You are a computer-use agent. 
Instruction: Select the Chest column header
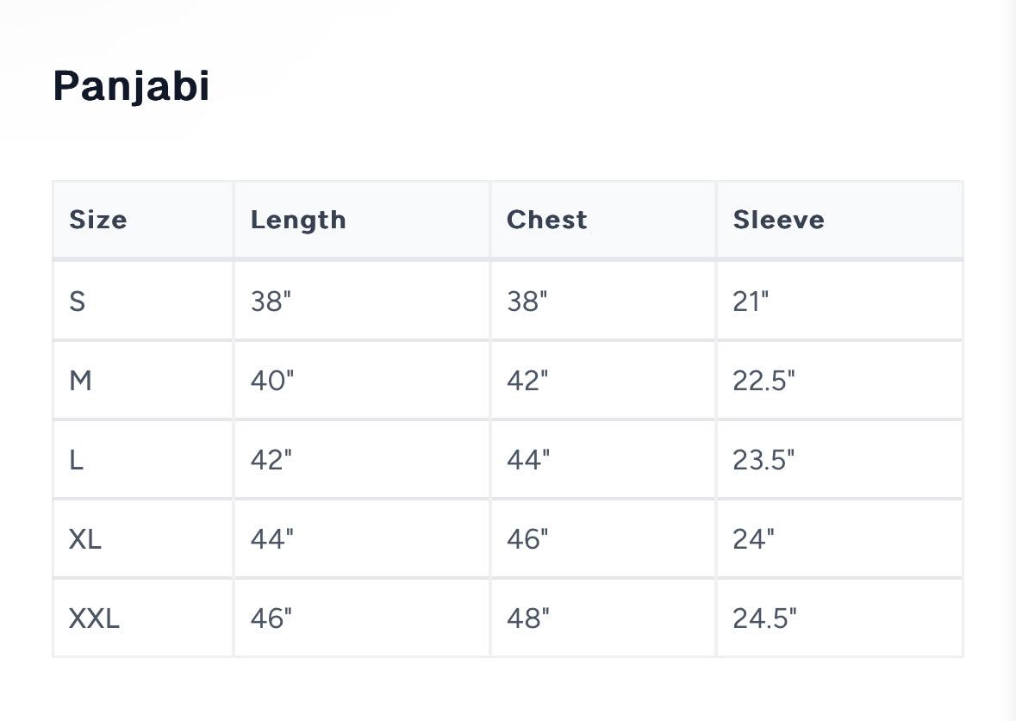coord(546,220)
